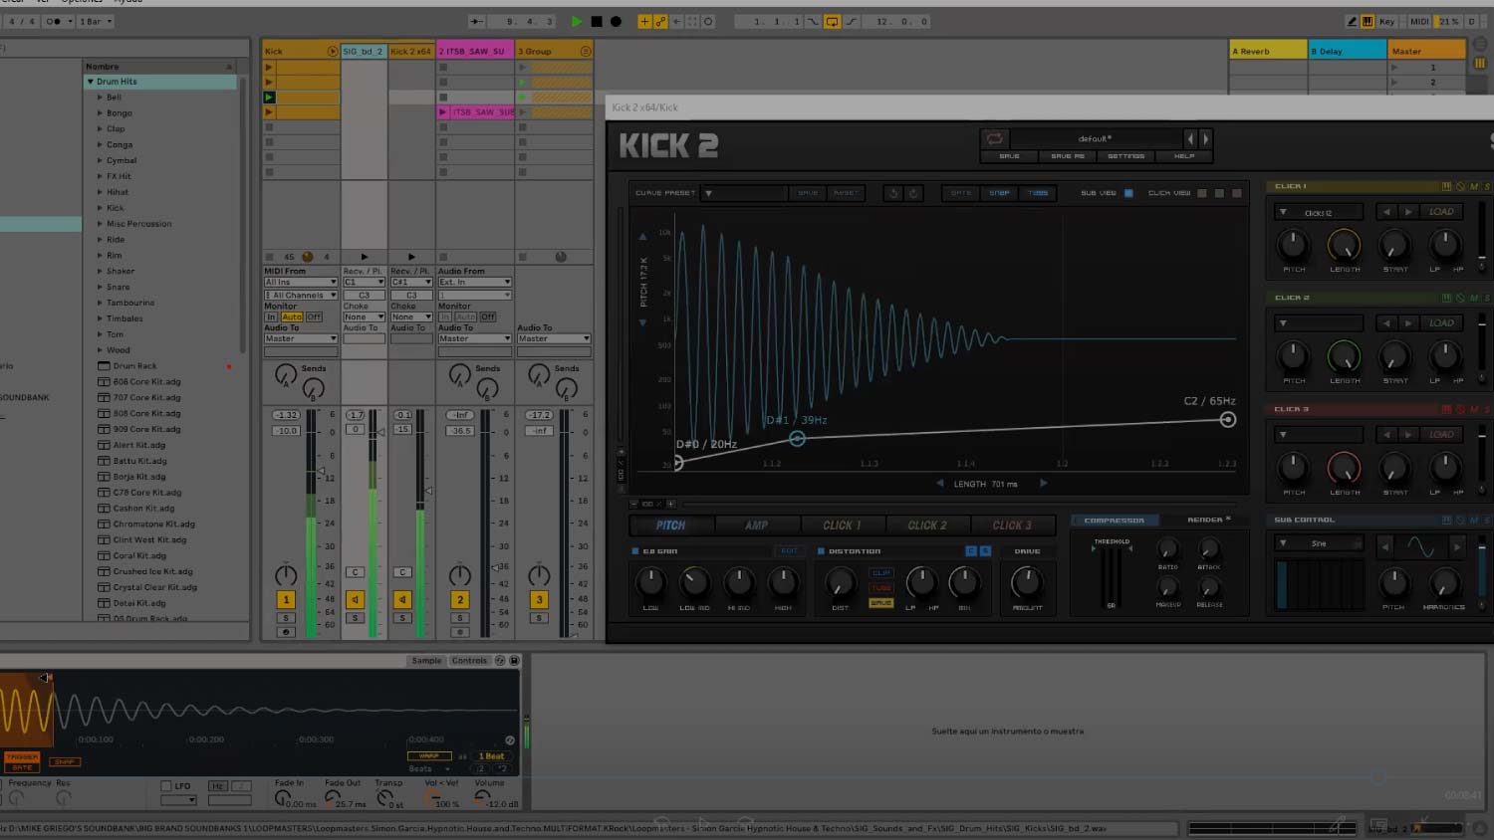Open the Curve Preset dropdown
1494x840 pixels.
[x=743, y=193]
